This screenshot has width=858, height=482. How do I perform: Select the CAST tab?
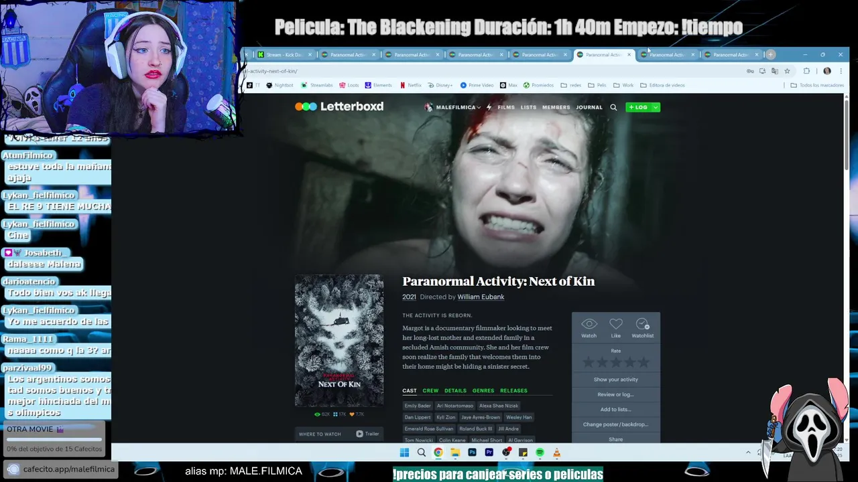[x=410, y=390]
